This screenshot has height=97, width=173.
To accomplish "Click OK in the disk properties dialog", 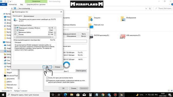I will coord(63,88).
